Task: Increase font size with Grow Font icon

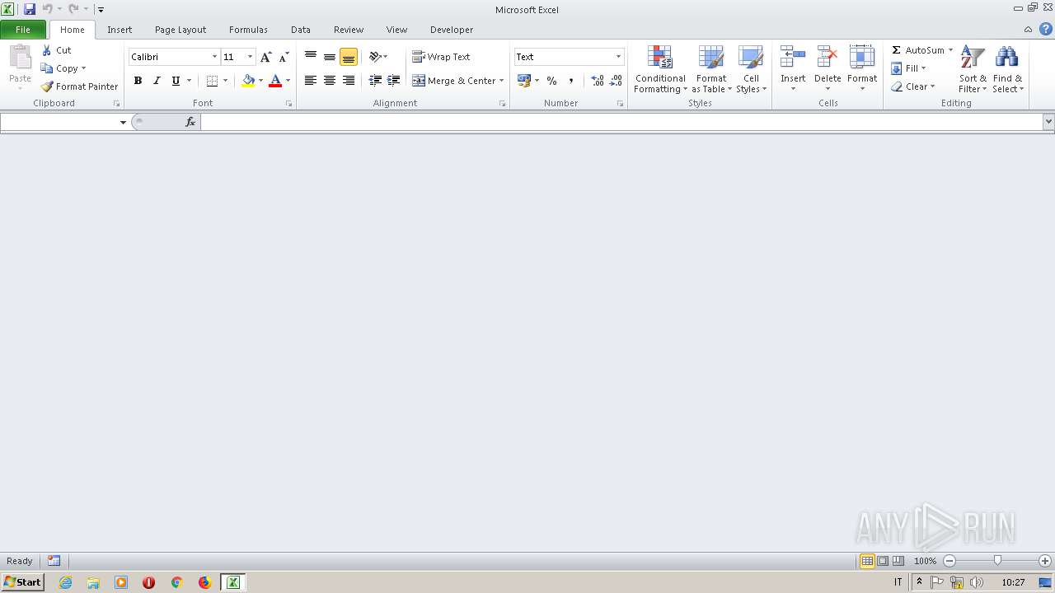Action: 265,57
